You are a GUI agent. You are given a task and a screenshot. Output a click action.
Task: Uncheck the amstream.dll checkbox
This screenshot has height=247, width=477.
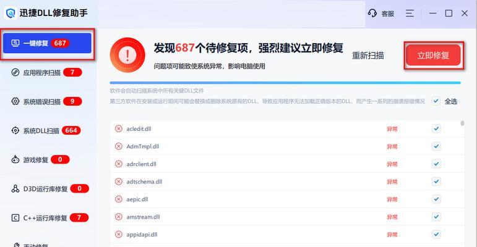coord(436,217)
